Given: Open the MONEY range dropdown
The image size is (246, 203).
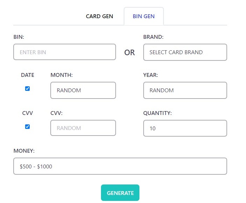Looking at the screenshot, I should pyautogui.click(x=120, y=166).
